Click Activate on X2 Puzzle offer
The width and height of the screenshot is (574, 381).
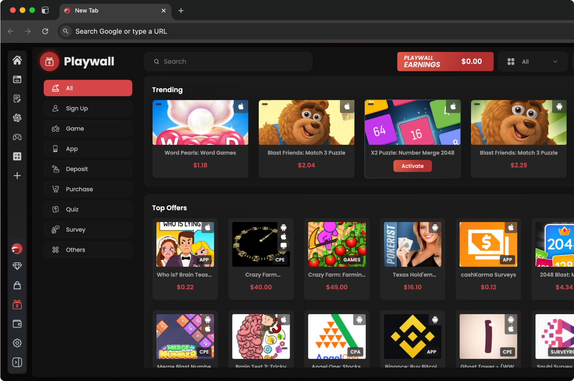(412, 166)
